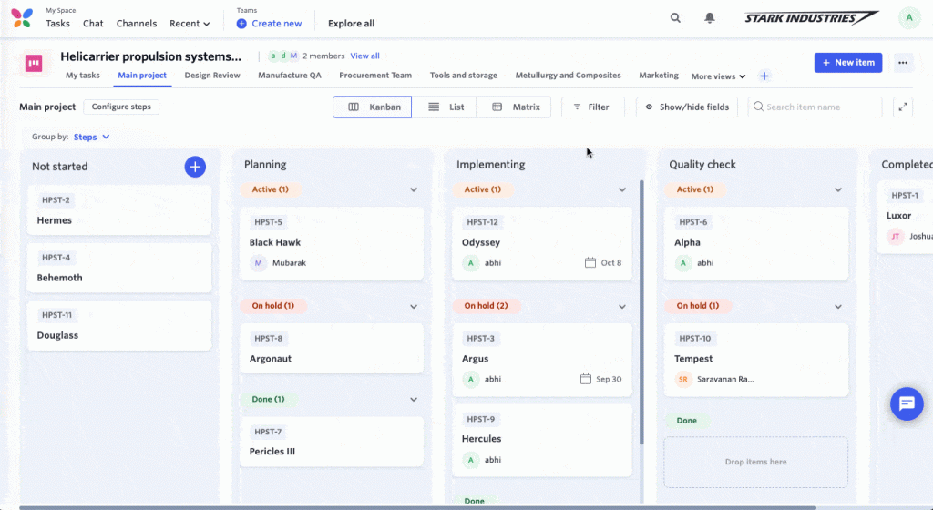
Task: Click the member avatars group
Action: (283, 56)
